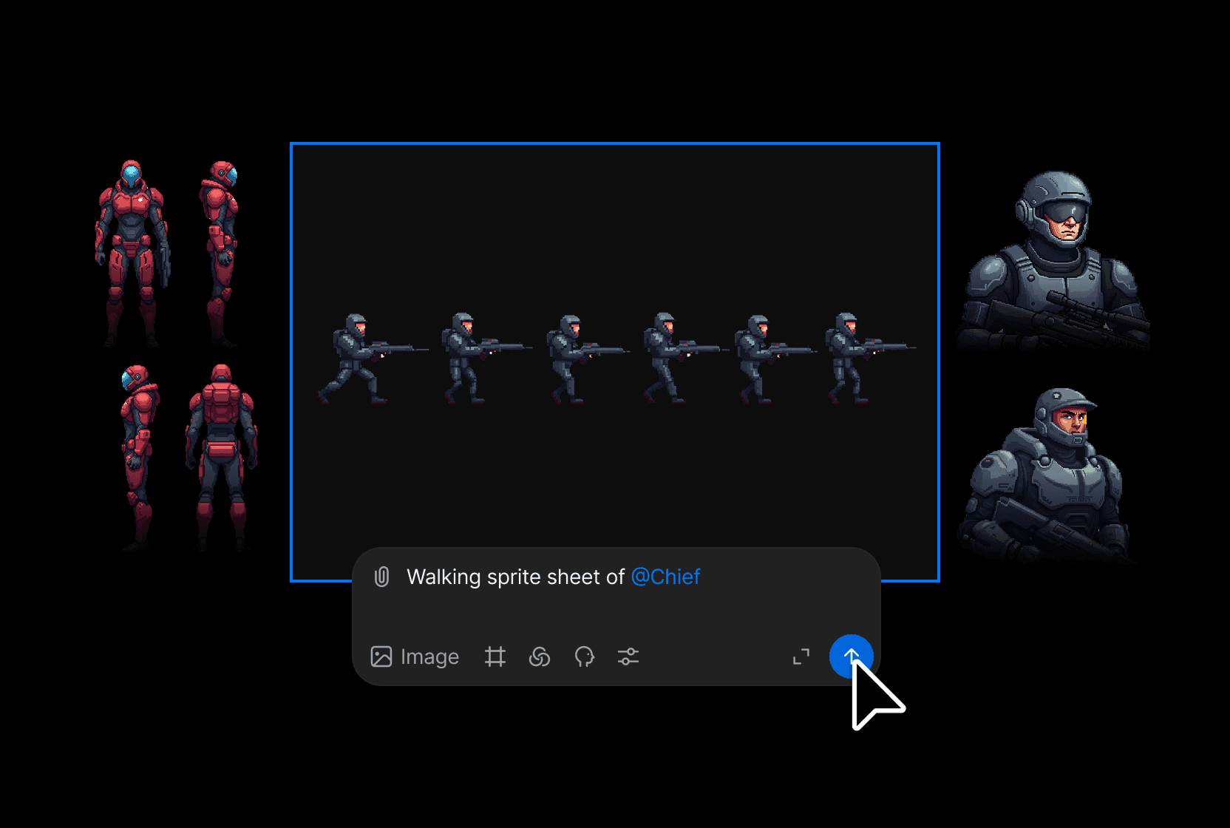Click the last walking sprite frame
1230x828 pixels.
coord(850,359)
